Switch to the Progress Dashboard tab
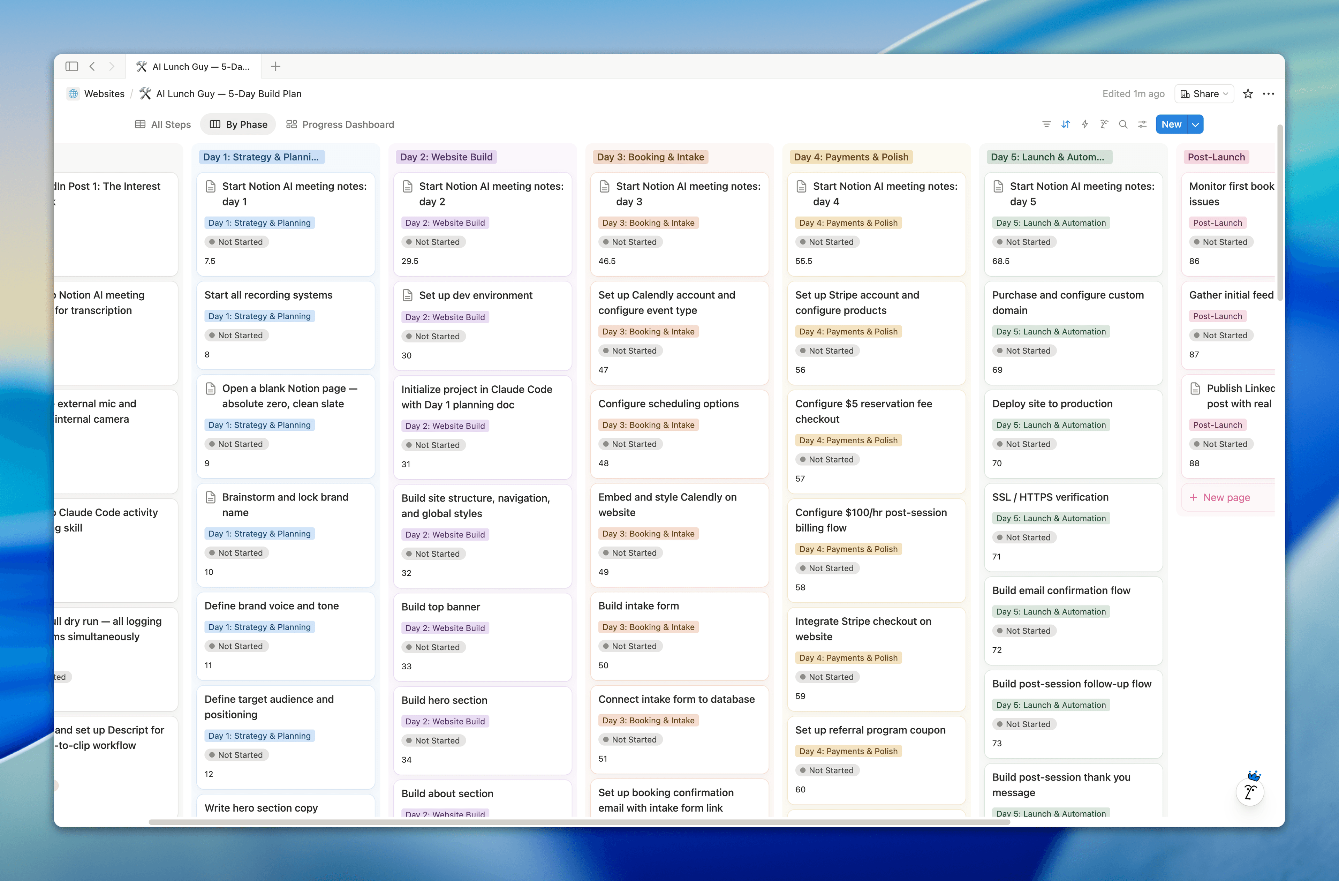Image resolution: width=1339 pixels, height=881 pixels. click(340, 124)
